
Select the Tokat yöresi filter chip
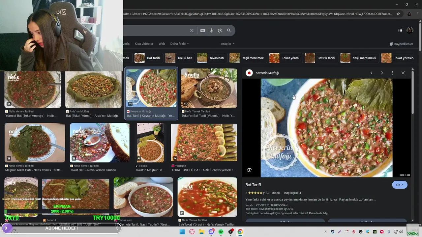pos(286,58)
